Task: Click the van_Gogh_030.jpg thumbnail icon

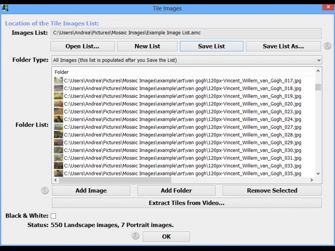Action: [x=59, y=150]
